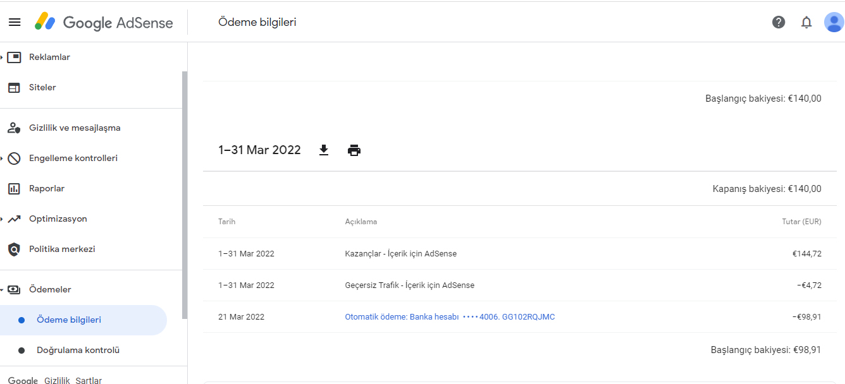845x384 pixels.
Task: Open the Otomatik ödeme Banka hesabı link
Action: (x=450, y=317)
